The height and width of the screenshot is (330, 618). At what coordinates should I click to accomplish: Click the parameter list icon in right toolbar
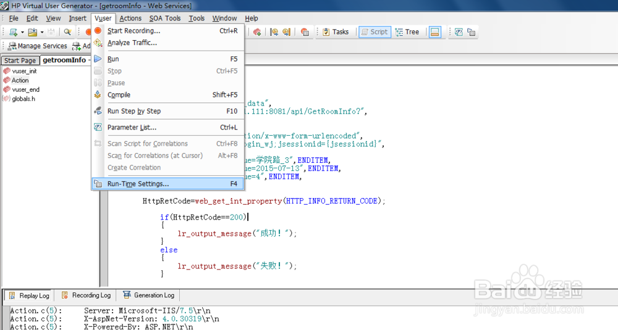pyautogui.click(x=459, y=32)
